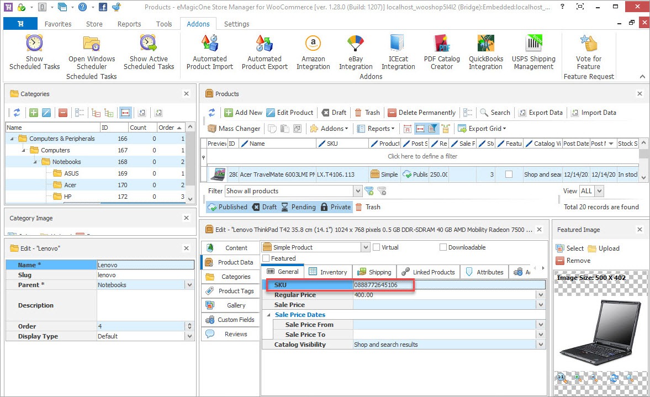Refresh the products grid

(212, 113)
